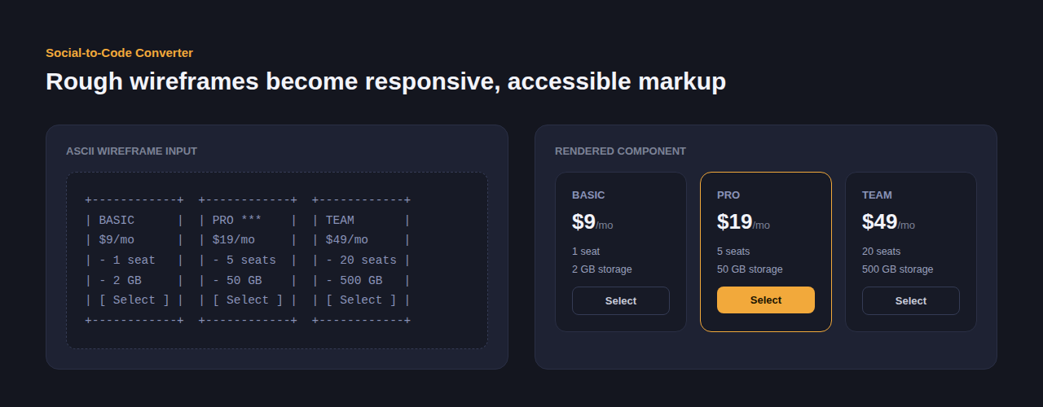Click the main headline about rough wireframes
This screenshot has width=1043, height=407.
[385, 81]
